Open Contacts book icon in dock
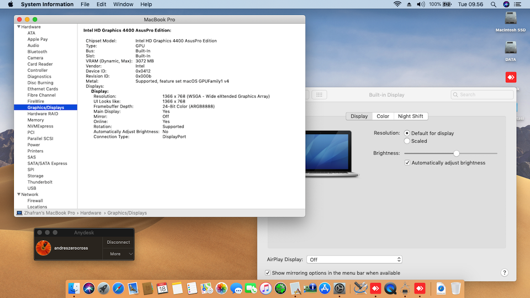Image resolution: width=530 pixels, height=298 pixels. tap(148, 289)
